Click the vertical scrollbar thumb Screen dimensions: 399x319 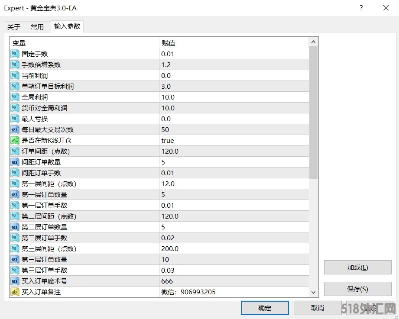[x=314, y=113]
